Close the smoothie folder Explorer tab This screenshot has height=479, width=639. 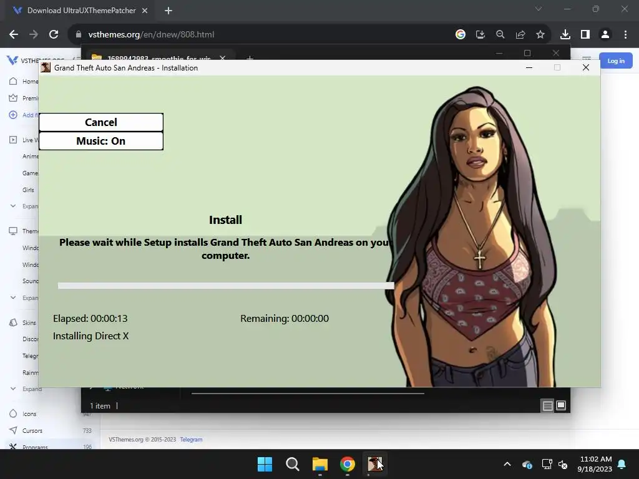(223, 58)
